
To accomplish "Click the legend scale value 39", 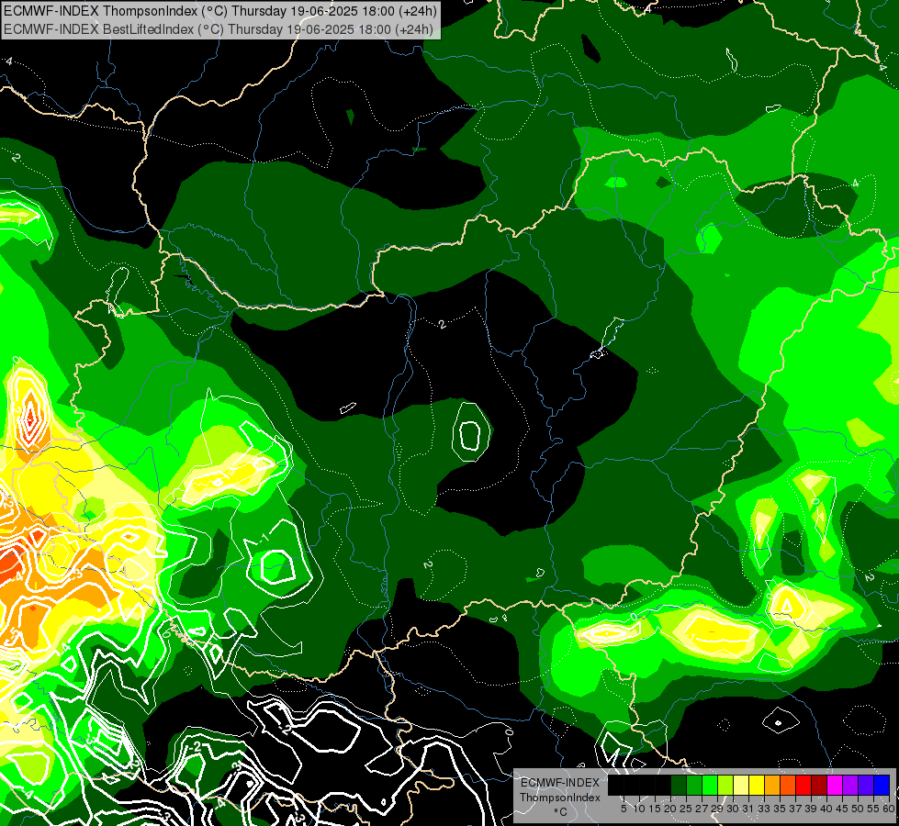I will click(811, 809).
